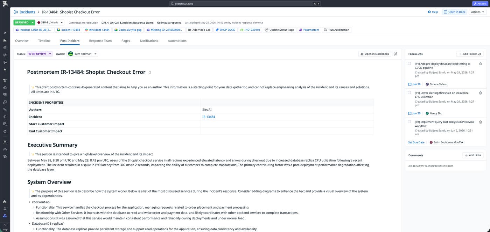Screen dimensions: 490x232
Task: Open the shield Security icon in sidebar
Action: [x=5, y=117]
